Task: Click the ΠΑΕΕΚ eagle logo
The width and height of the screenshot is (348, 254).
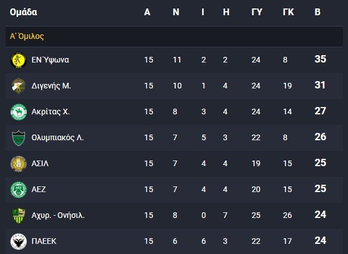Action: tap(19, 242)
